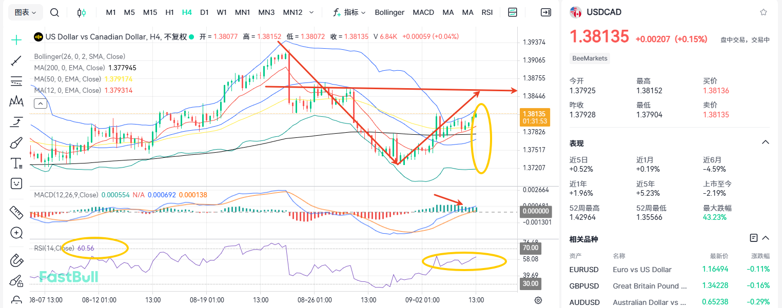
Task: Select the brush drawing tool
Action: click(16, 142)
